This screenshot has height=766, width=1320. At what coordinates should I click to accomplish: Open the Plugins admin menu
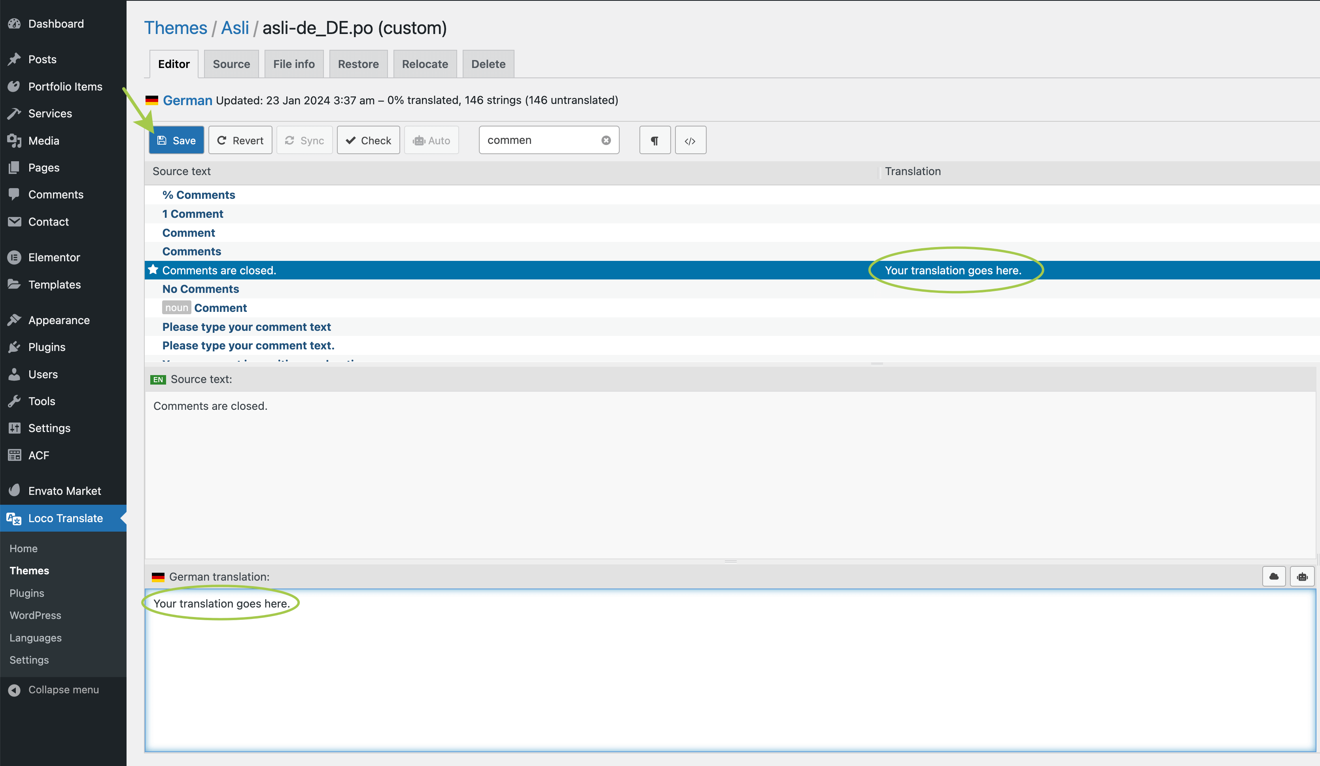click(47, 347)
